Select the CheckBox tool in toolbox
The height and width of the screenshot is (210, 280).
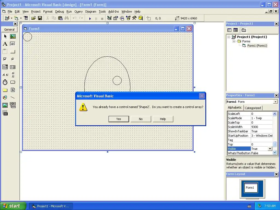click(5, 59)
